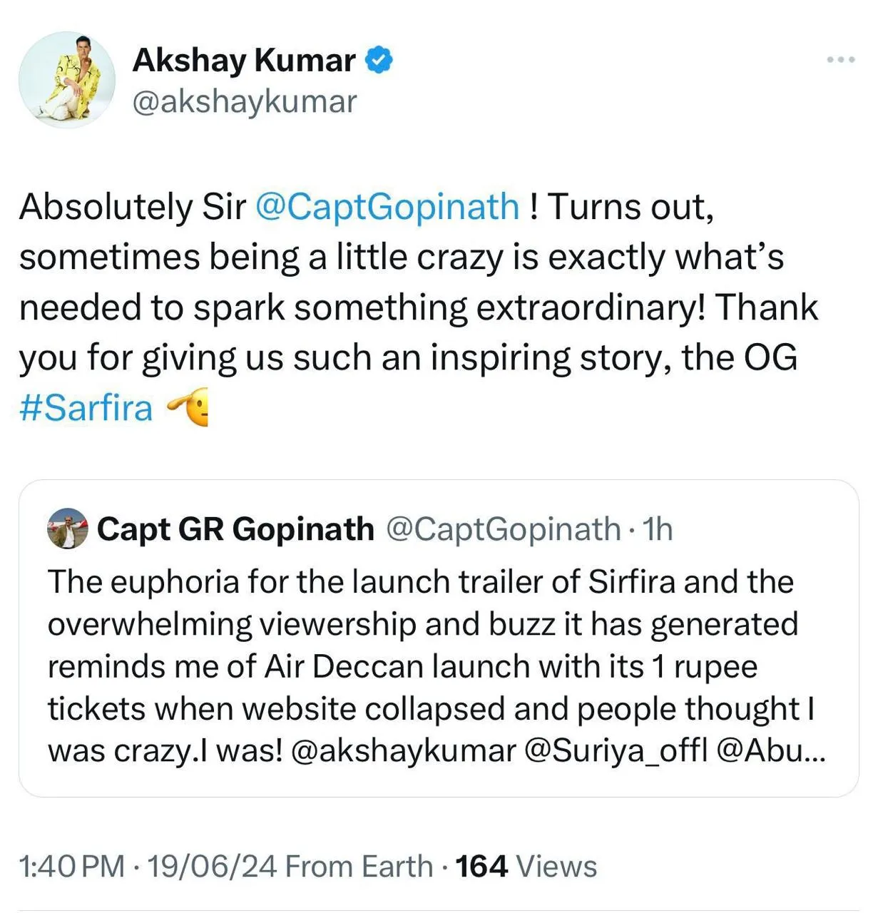Click the quoted @CaptGopinath handle

(x=504, y=529)
